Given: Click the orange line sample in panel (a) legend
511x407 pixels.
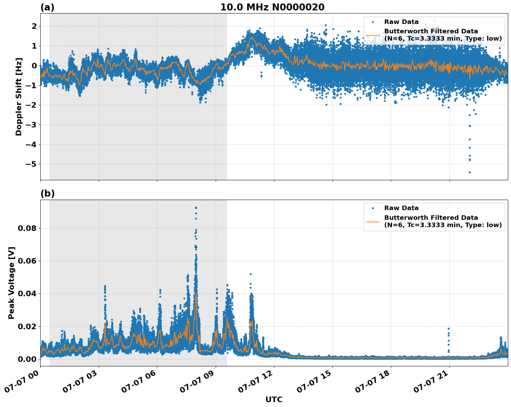Looking at the screenshot, I should (x=373, y=35).
